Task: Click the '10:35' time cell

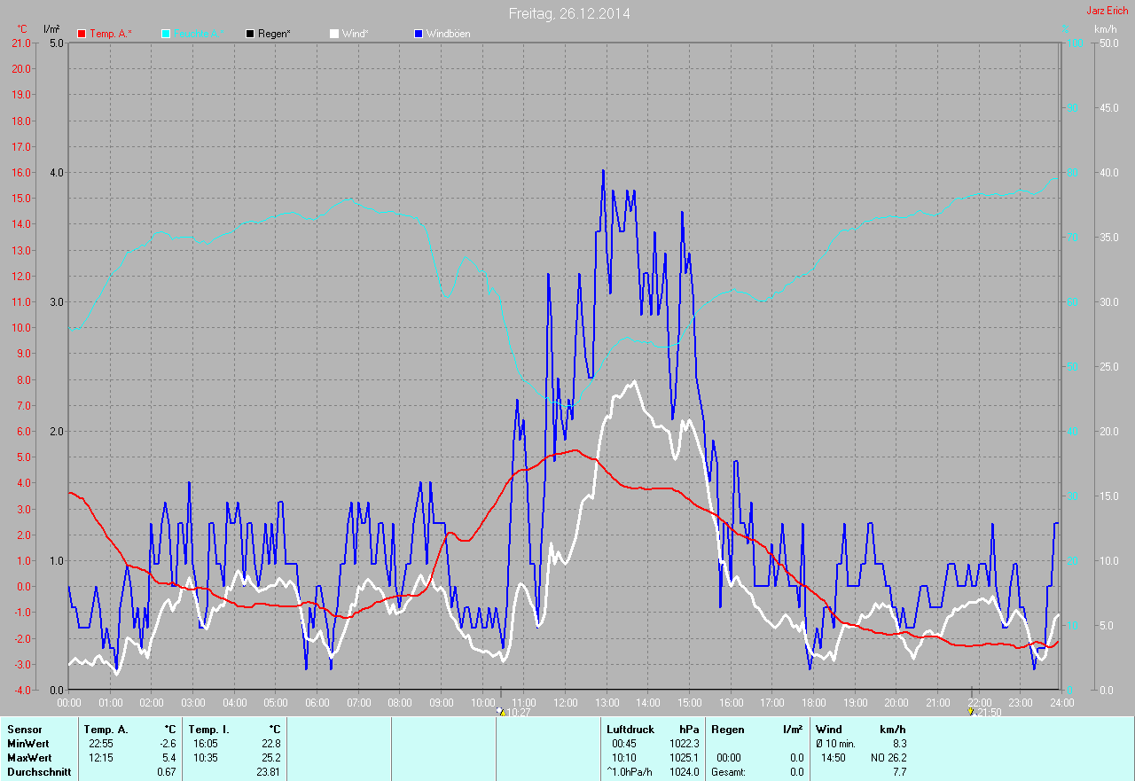Action: (206, 758)
